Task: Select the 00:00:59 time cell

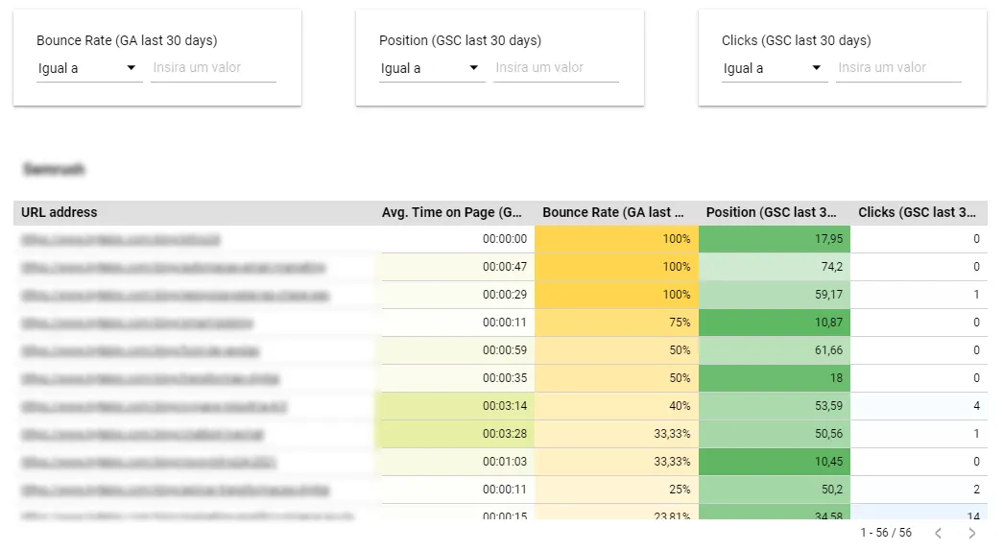Action: coord(458,350)
